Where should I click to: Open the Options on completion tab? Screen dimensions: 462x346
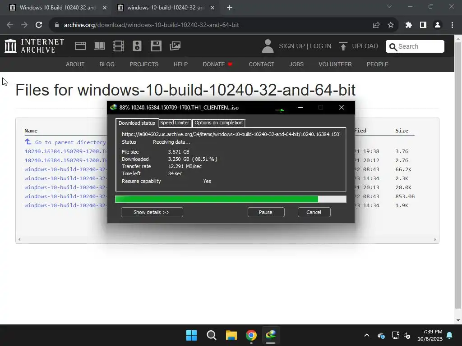219,123
